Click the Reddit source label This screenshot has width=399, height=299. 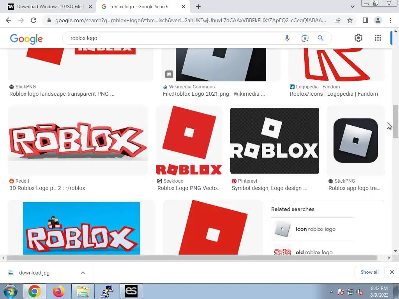[22, 181]
